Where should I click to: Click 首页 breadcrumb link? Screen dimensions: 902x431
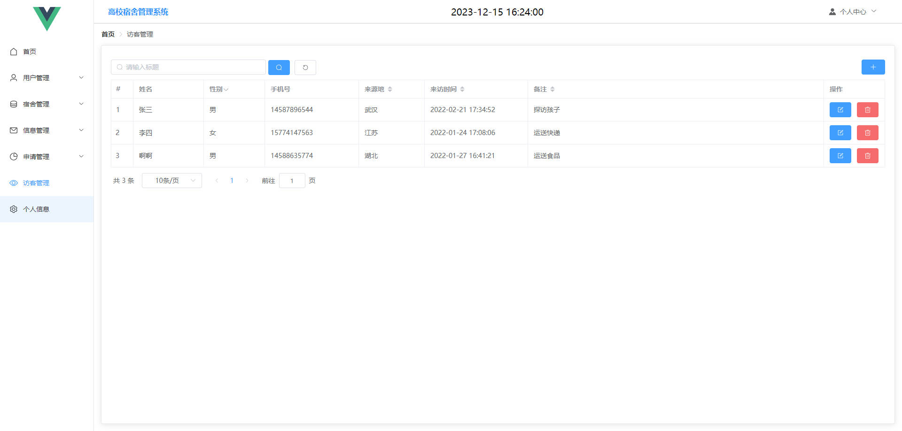[x=108, y=34]
